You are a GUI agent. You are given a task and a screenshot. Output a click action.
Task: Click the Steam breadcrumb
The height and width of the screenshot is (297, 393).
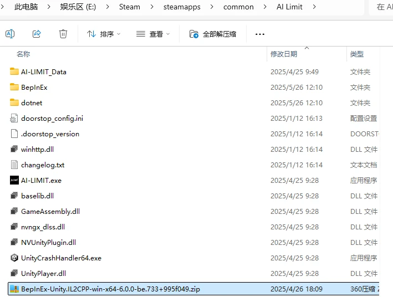click(x=129, y=7)
